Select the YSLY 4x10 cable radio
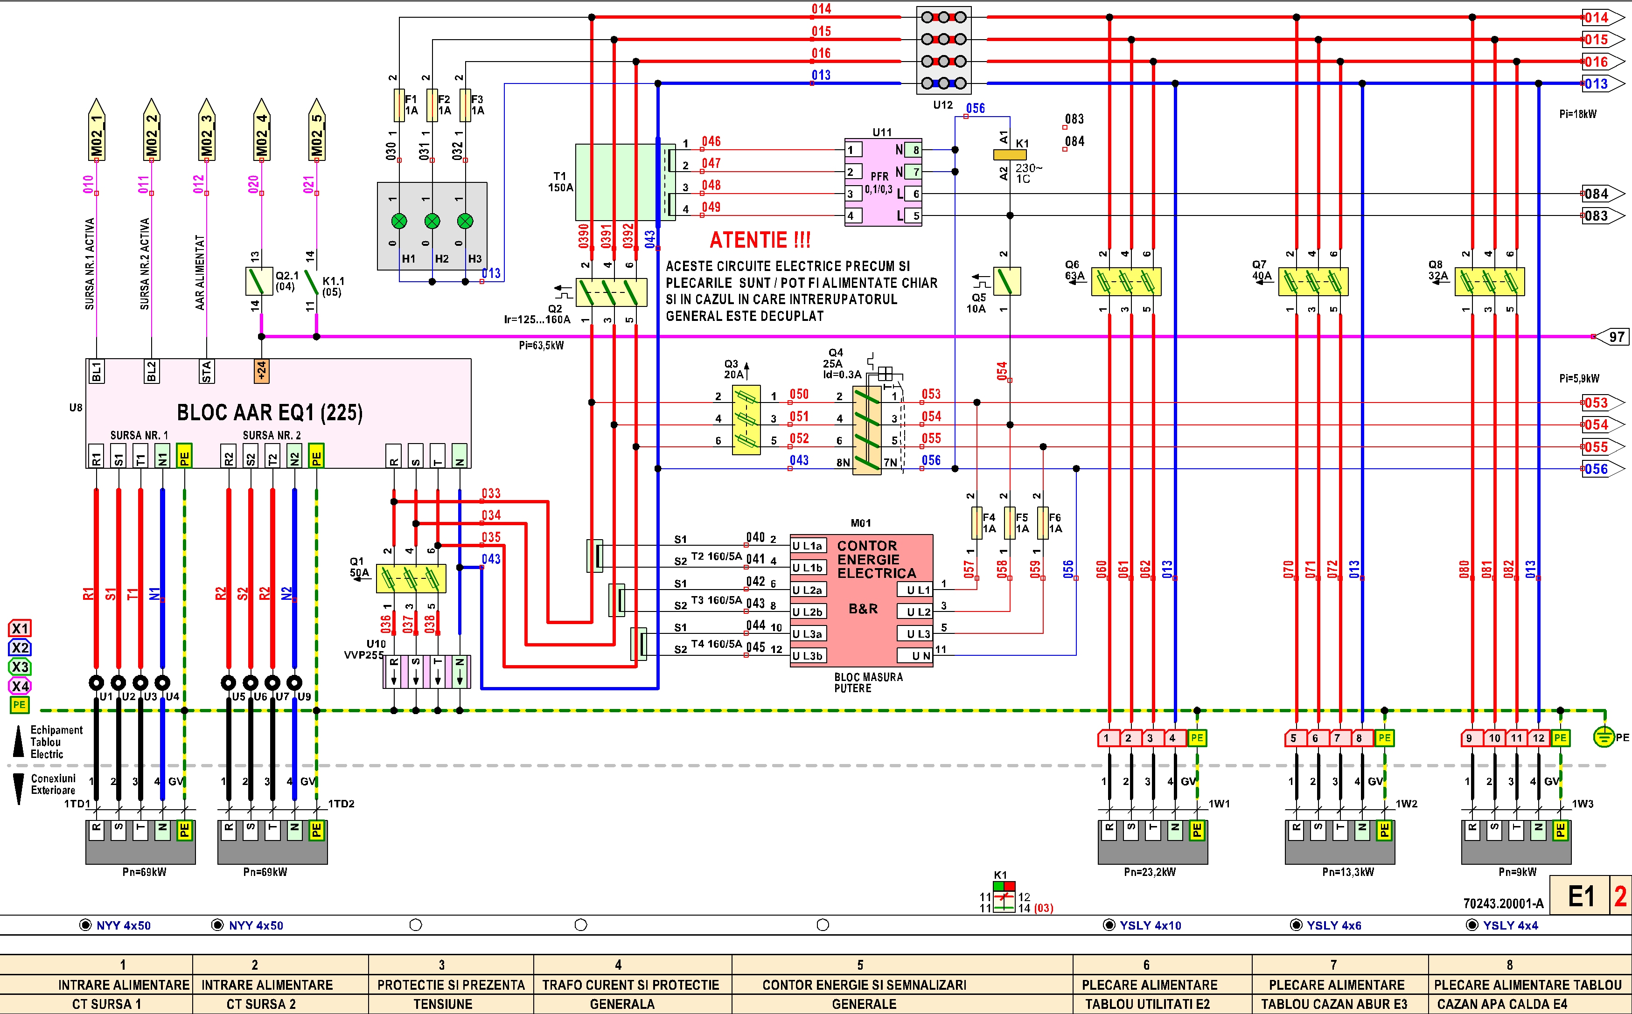This screenshot has width=1632, height=1014. coord(1109,925)
